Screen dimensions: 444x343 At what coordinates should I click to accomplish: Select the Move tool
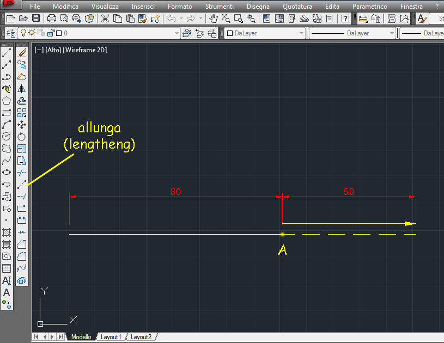22,125
